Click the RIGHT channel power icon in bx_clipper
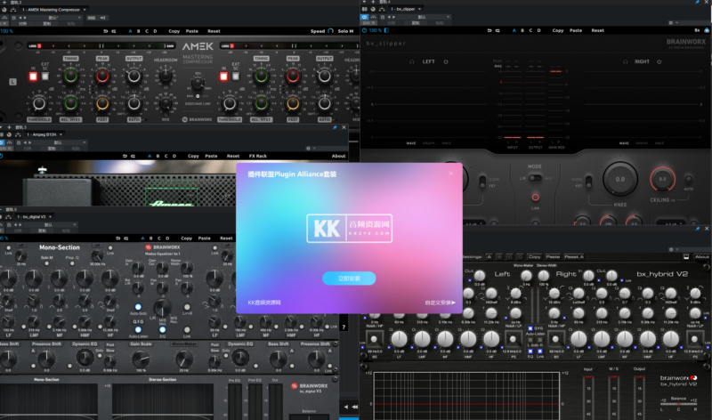Screen dimensions: 712x420 click(x=659, y=61)
